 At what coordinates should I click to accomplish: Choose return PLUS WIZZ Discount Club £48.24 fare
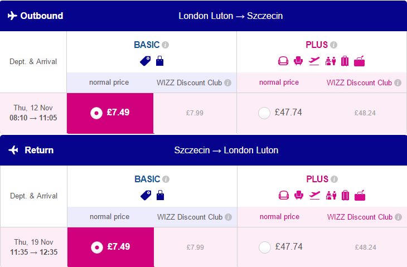click(366, 247)
